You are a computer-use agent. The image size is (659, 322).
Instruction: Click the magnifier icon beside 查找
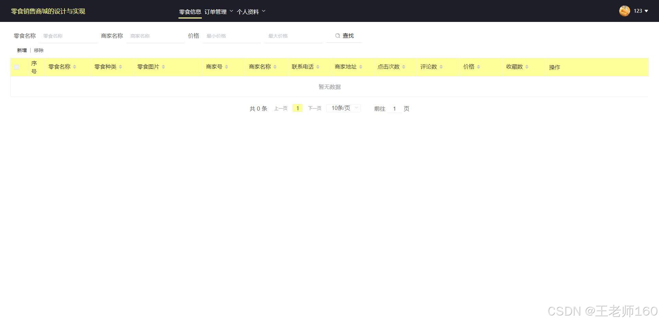(338, 36)
